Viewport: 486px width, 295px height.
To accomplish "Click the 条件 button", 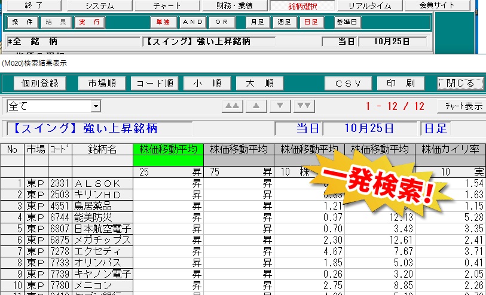I will [22, 22].
